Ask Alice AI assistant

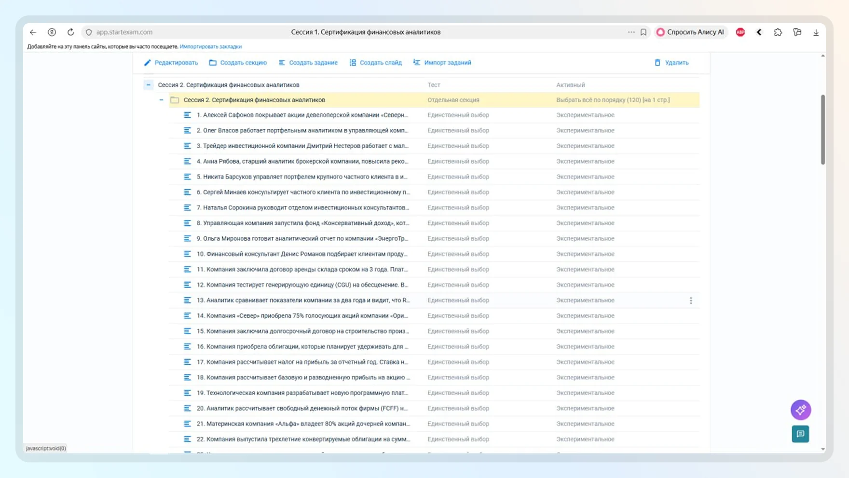pos(690,32)
